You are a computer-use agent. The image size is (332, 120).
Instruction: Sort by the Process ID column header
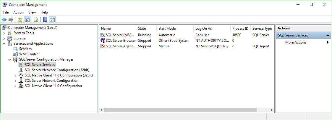[240, 29]
